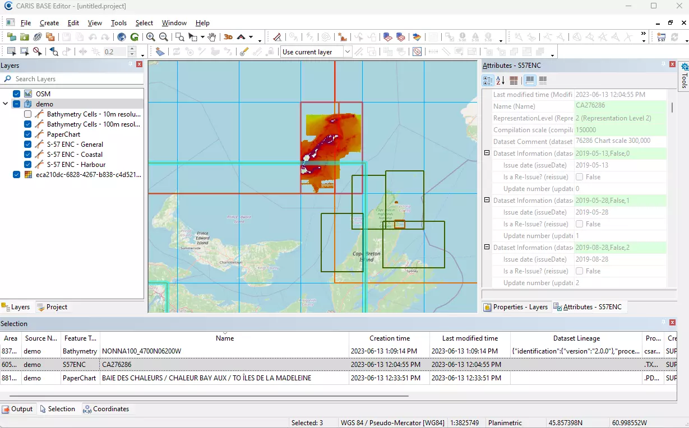
Task: Activate the Pan hand tool
Action: coord(212,37)
